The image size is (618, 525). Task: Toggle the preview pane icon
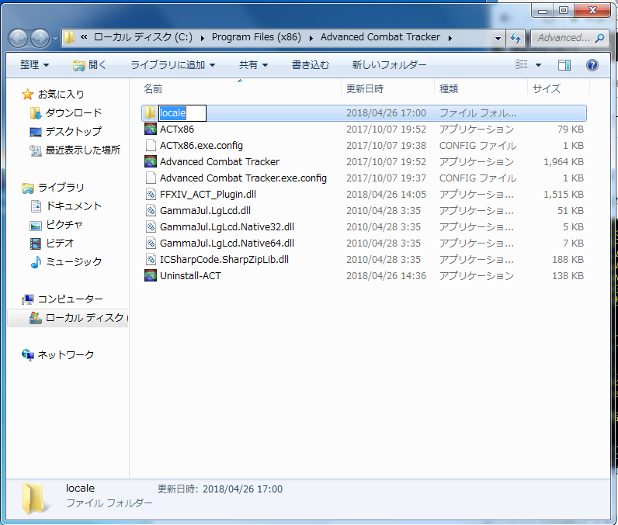click(564, 65)
